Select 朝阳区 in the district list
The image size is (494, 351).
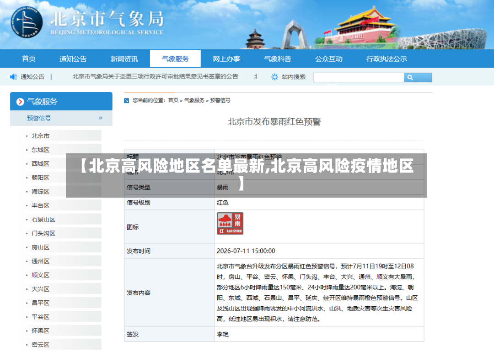40,178
